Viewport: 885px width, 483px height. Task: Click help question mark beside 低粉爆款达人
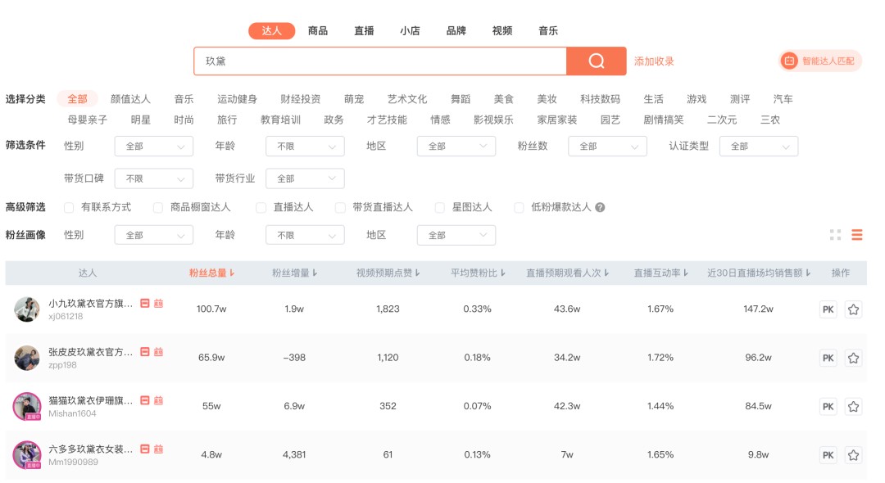click(600, 207)
